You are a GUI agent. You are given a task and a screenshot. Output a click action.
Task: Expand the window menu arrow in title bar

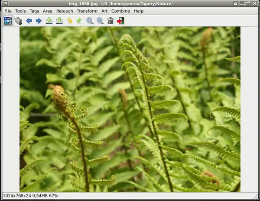(6, 3)
